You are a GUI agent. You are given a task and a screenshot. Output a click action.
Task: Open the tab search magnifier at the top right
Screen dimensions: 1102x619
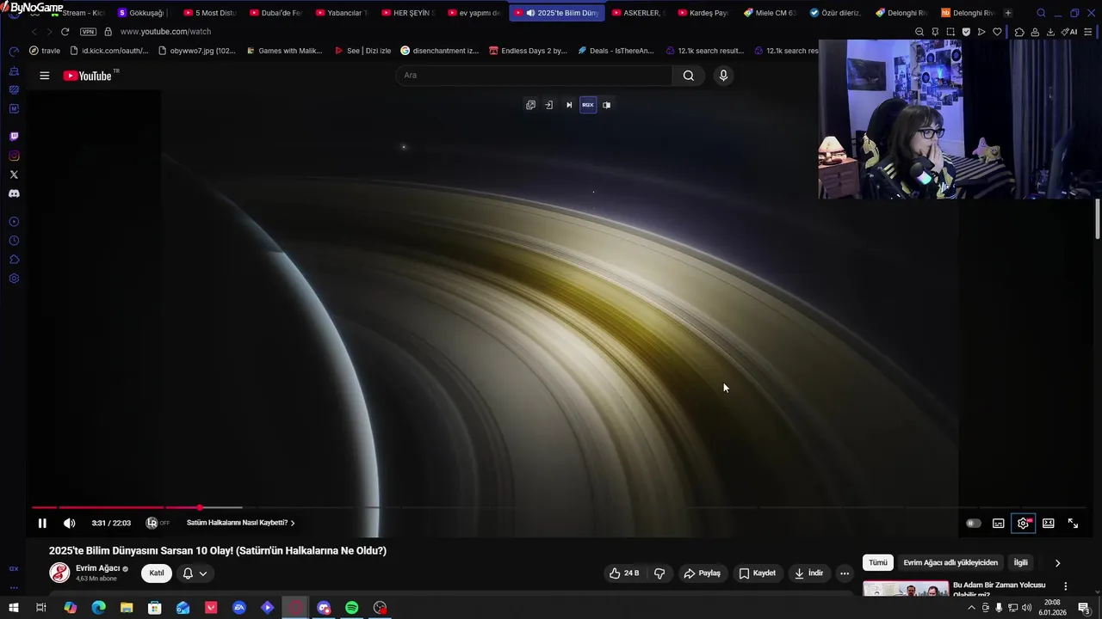point(1041,13)
